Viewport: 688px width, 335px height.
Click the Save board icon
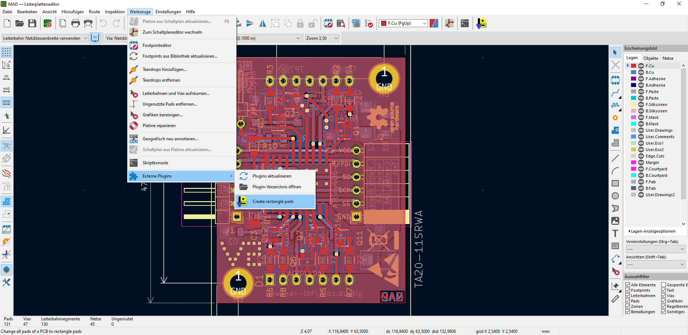tap(32, 24)
